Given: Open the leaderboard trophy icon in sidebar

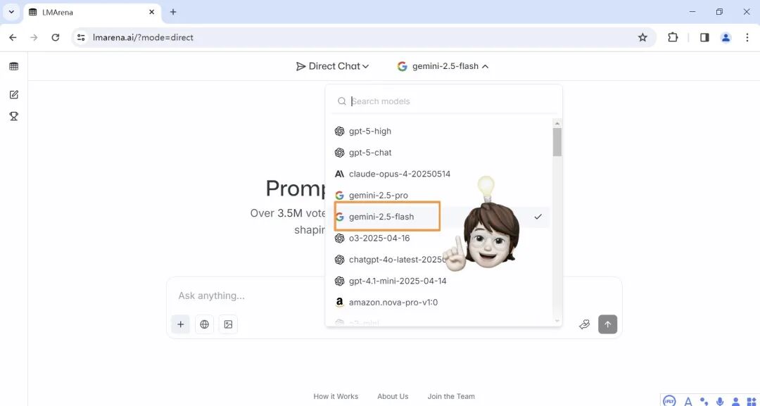Looking at the screenshot, I should pos(13,116).
